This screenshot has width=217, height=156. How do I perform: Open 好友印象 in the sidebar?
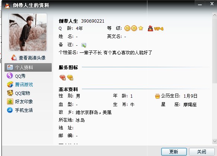20,102
